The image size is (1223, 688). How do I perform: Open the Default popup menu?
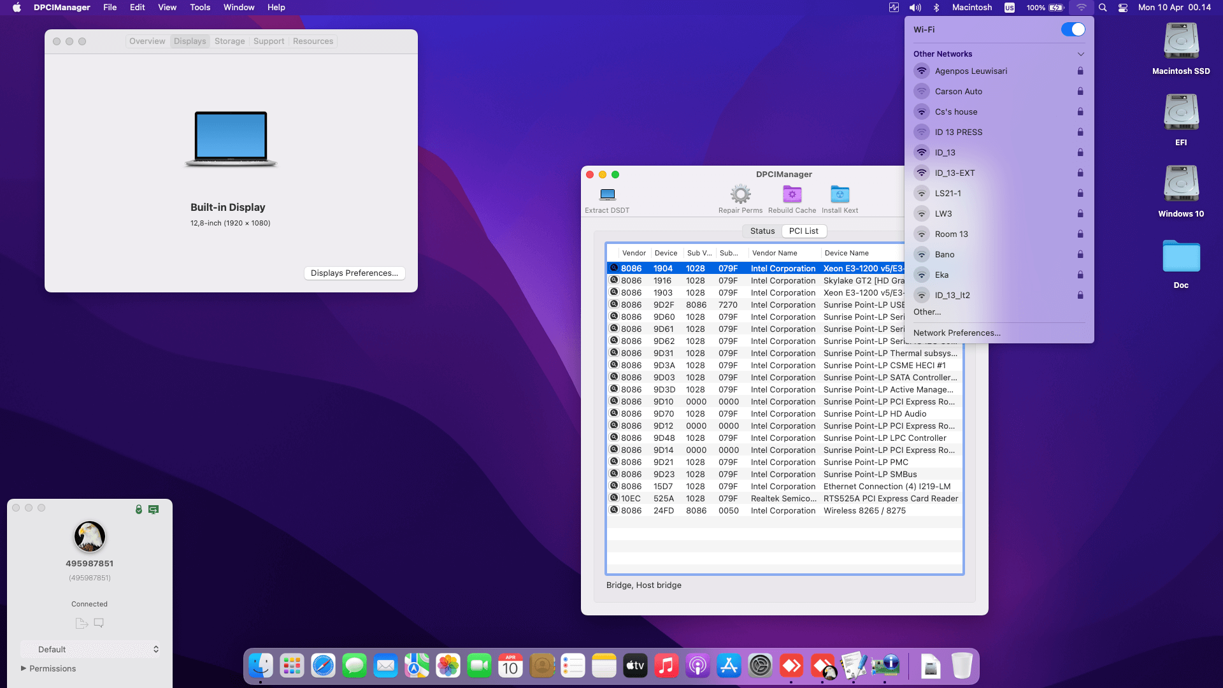[x=90, y=649]
